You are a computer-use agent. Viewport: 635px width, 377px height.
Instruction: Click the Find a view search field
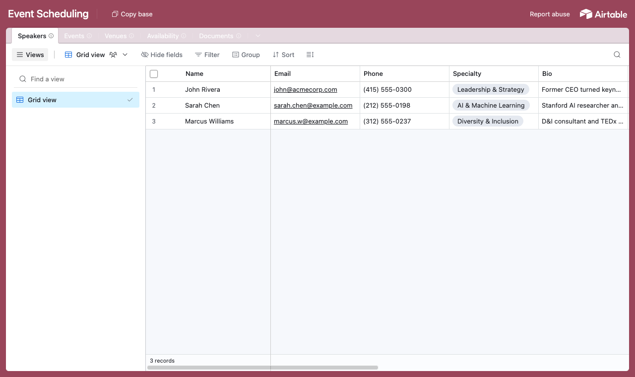[x=74, y=79]
